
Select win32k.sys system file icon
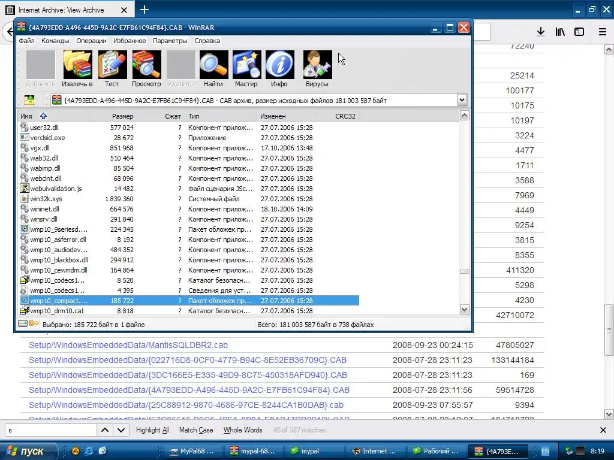tap(24, 198)
